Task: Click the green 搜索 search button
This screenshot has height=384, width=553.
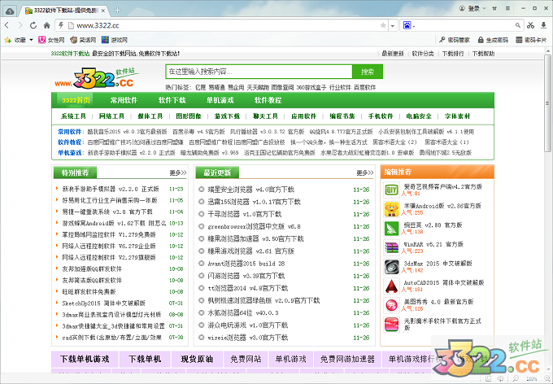Action: [x=367, y=72]
